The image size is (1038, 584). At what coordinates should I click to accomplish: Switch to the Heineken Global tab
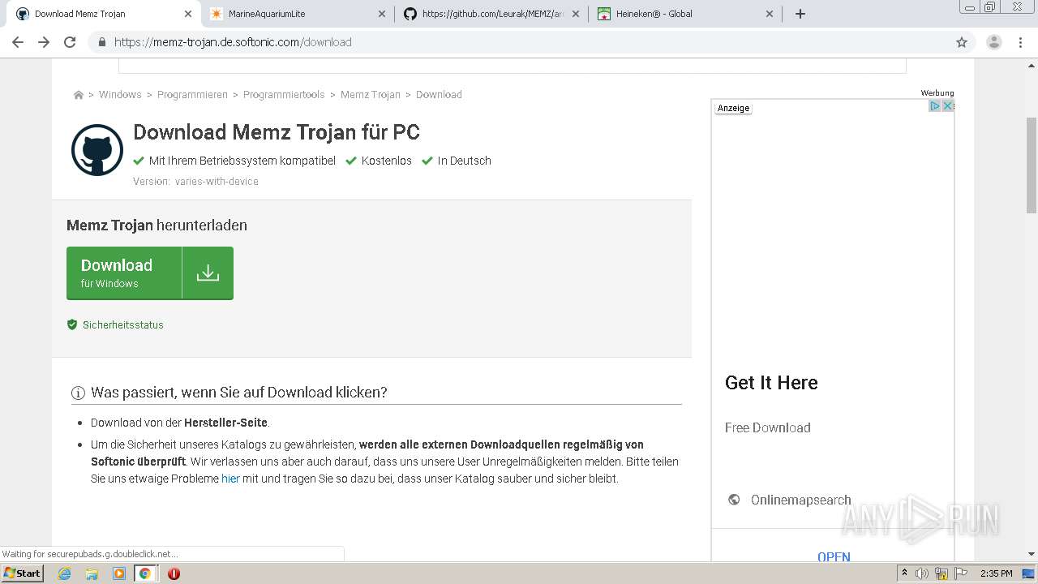tap(686, 14)
